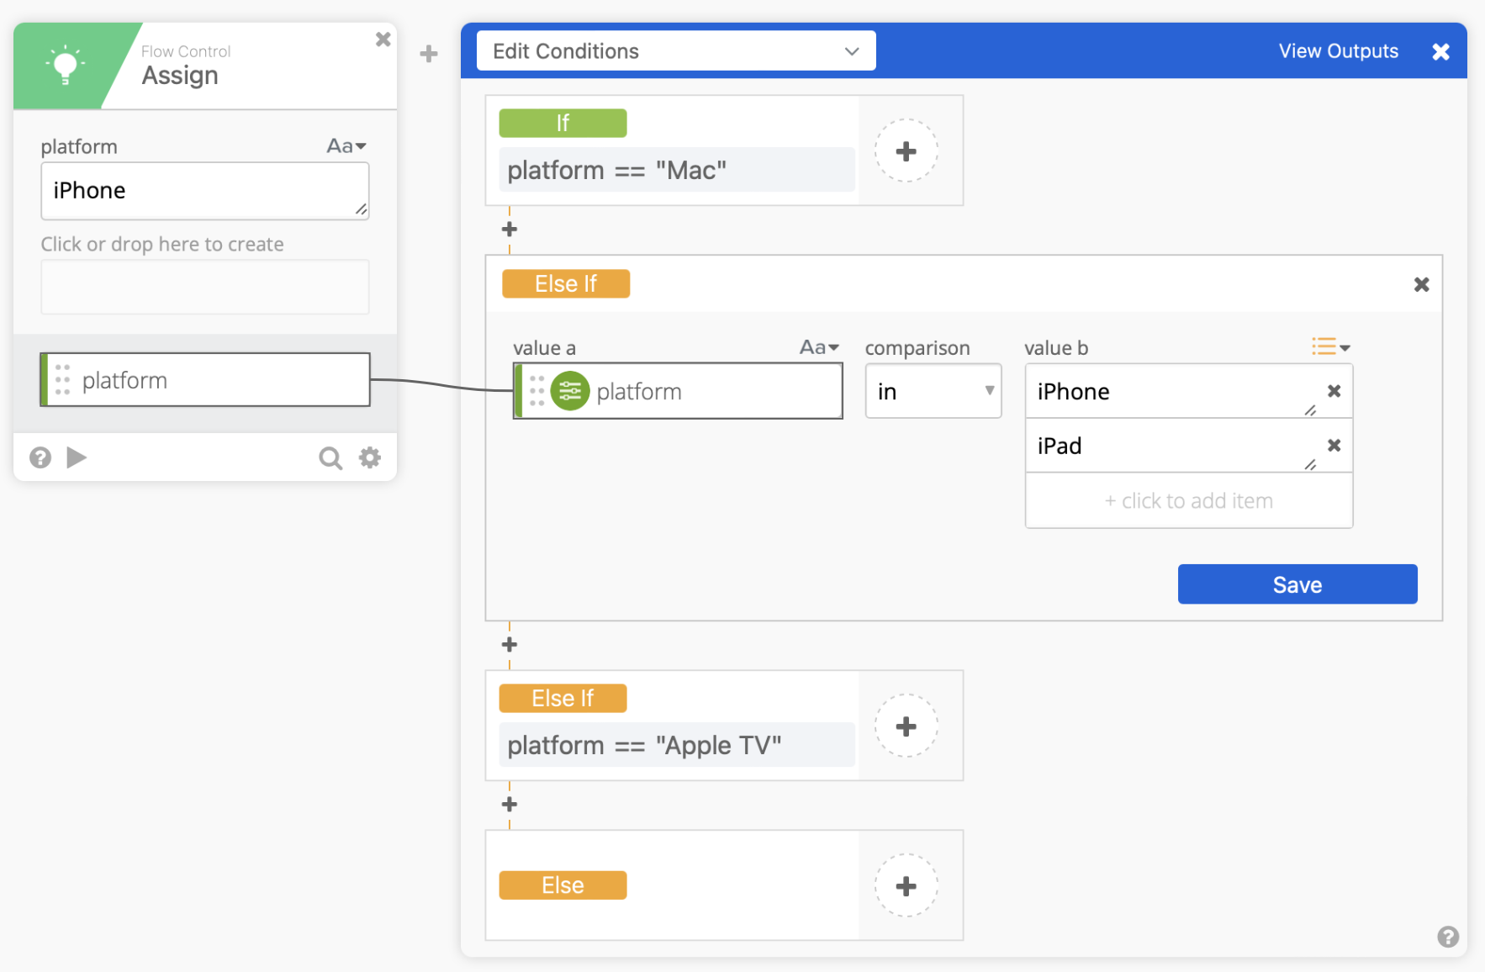The width and height of the screenshot is (1485, 972).
Task: Open the comparison operator dropdown
Action: [x=933, y=392]
